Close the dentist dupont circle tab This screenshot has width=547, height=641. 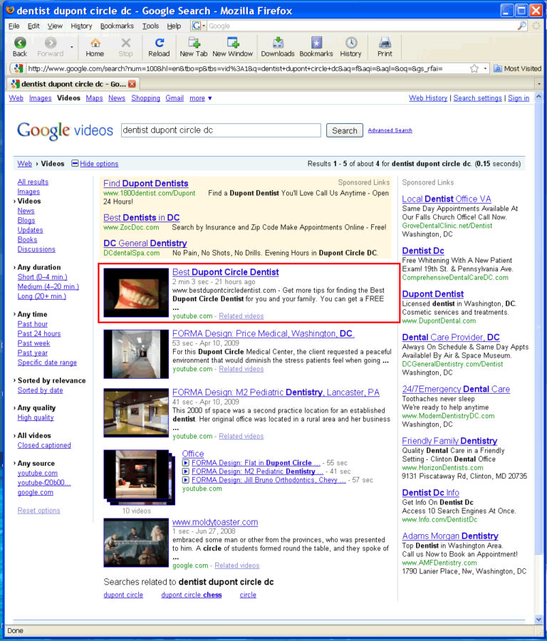click(x=132, y=84)
